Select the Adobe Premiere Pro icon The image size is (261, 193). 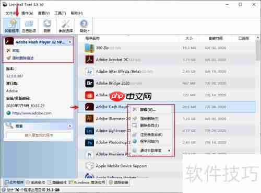click(89, 154)
